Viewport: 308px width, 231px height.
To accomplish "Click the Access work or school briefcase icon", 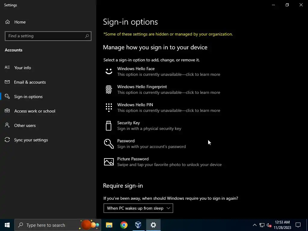I will (x=7, y=111).
